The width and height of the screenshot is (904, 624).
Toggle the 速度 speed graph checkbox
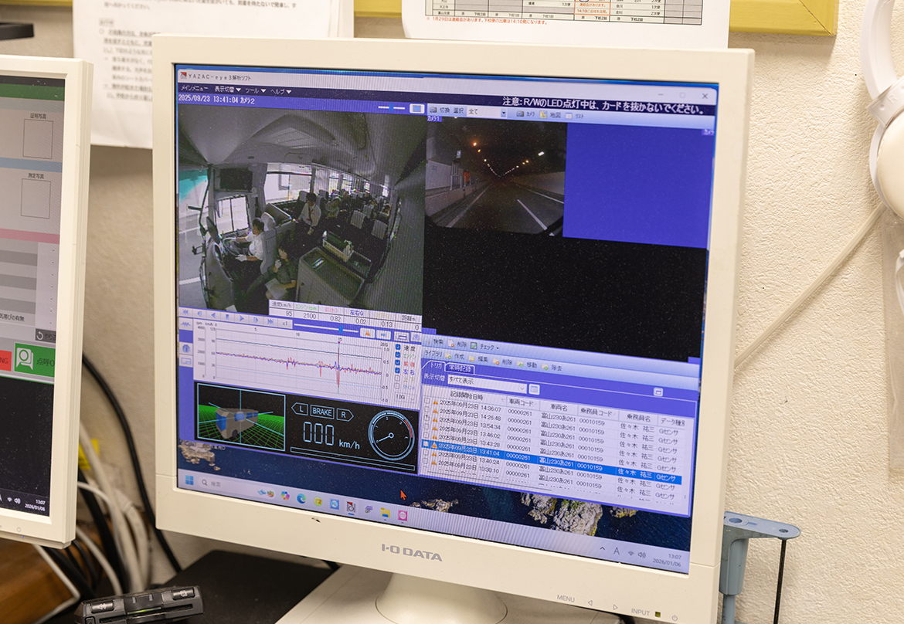(x=399, y=347)
